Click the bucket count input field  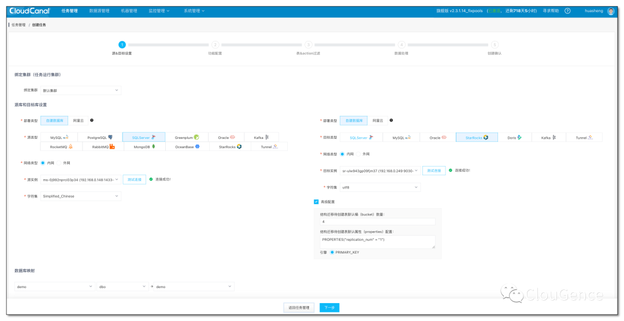tap(378, 221)
